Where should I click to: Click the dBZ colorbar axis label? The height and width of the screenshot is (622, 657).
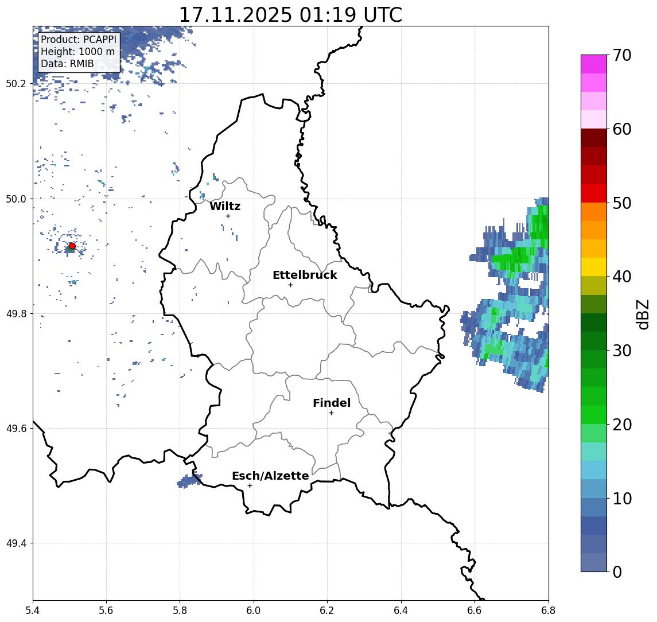(x=642, y=314)
